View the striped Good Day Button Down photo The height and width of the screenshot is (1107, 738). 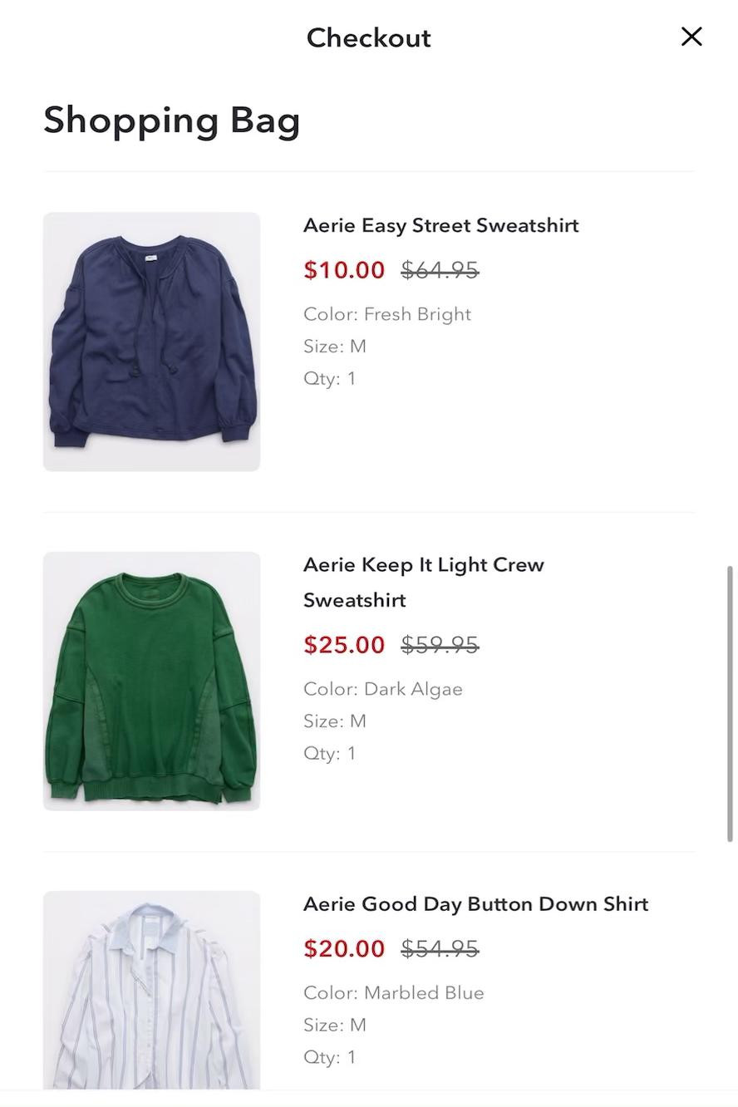click(151, 989)
